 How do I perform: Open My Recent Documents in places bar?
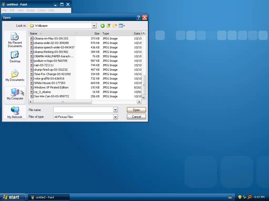pos(15,40)
